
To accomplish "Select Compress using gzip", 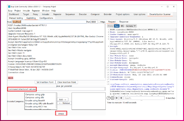I will click(35, 95).
